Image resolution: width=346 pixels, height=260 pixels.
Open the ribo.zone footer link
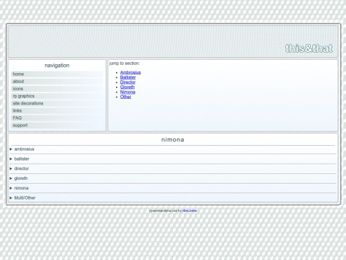tap(189, 211)
